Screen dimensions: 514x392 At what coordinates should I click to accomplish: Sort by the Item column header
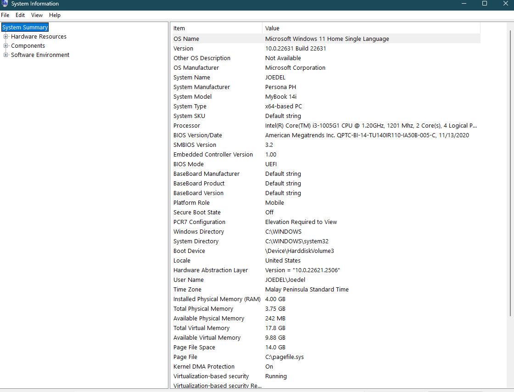(x=217, y=28)
